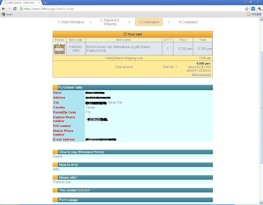The image size is (263, 205).
Task: Click the EMS shipping method text
Action: tap(56, 169)
